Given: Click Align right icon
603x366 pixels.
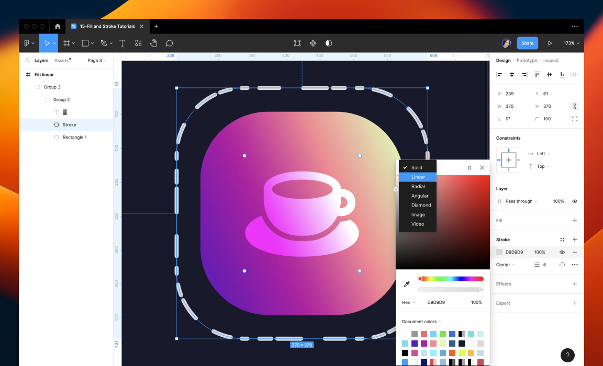Looking at the screenshot, I should [524, 74].
